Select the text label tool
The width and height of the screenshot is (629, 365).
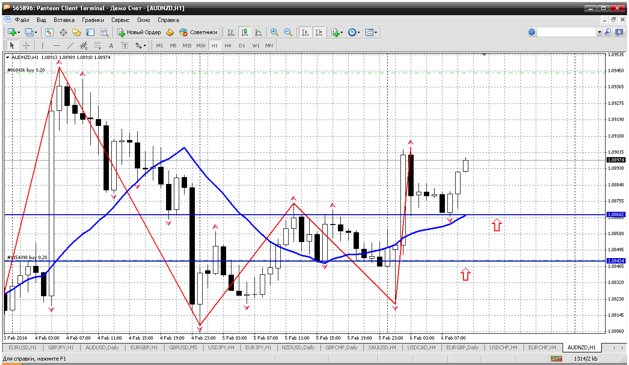[x=125, y=45]
